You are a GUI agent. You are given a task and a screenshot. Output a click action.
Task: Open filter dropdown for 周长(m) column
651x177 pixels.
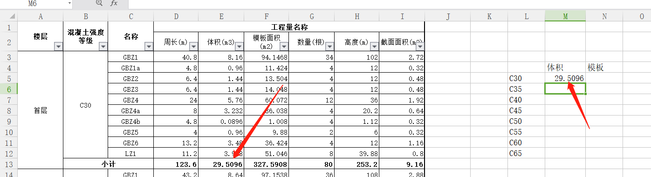[194, 47]
